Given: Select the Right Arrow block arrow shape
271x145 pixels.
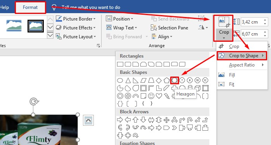Looking at the screenshot, I should point(120,120).
